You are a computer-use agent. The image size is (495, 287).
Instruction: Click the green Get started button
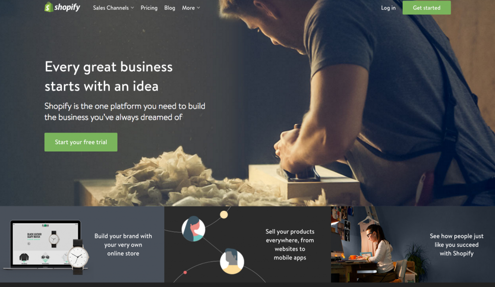[426, 8]
